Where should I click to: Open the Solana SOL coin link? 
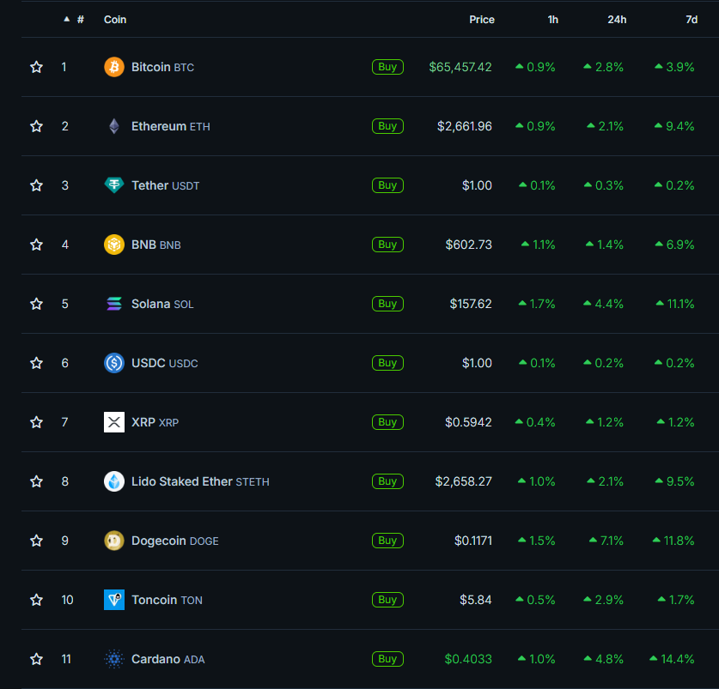pos(162,304)
